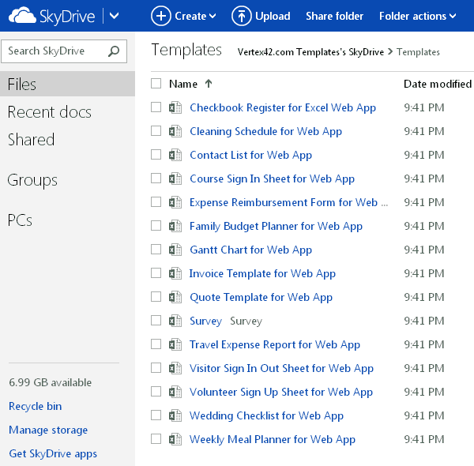Click the search magnifier icon

114,51
